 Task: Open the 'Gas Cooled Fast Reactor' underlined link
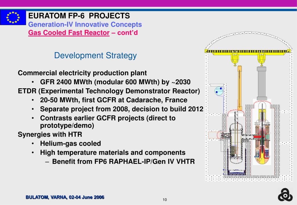point(69,32)
